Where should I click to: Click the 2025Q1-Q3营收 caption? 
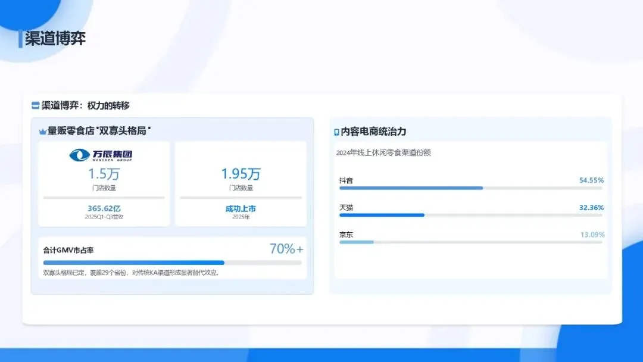(104, 217)
